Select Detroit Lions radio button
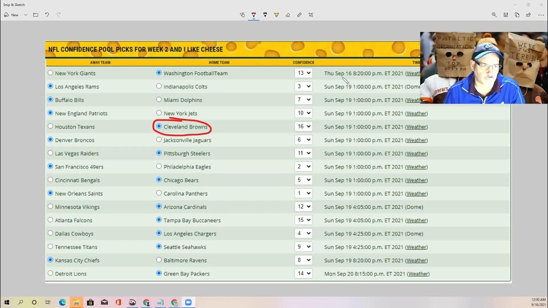Image resolution: width=548 pixels, height=308 pixels. [x=51, y=273]
